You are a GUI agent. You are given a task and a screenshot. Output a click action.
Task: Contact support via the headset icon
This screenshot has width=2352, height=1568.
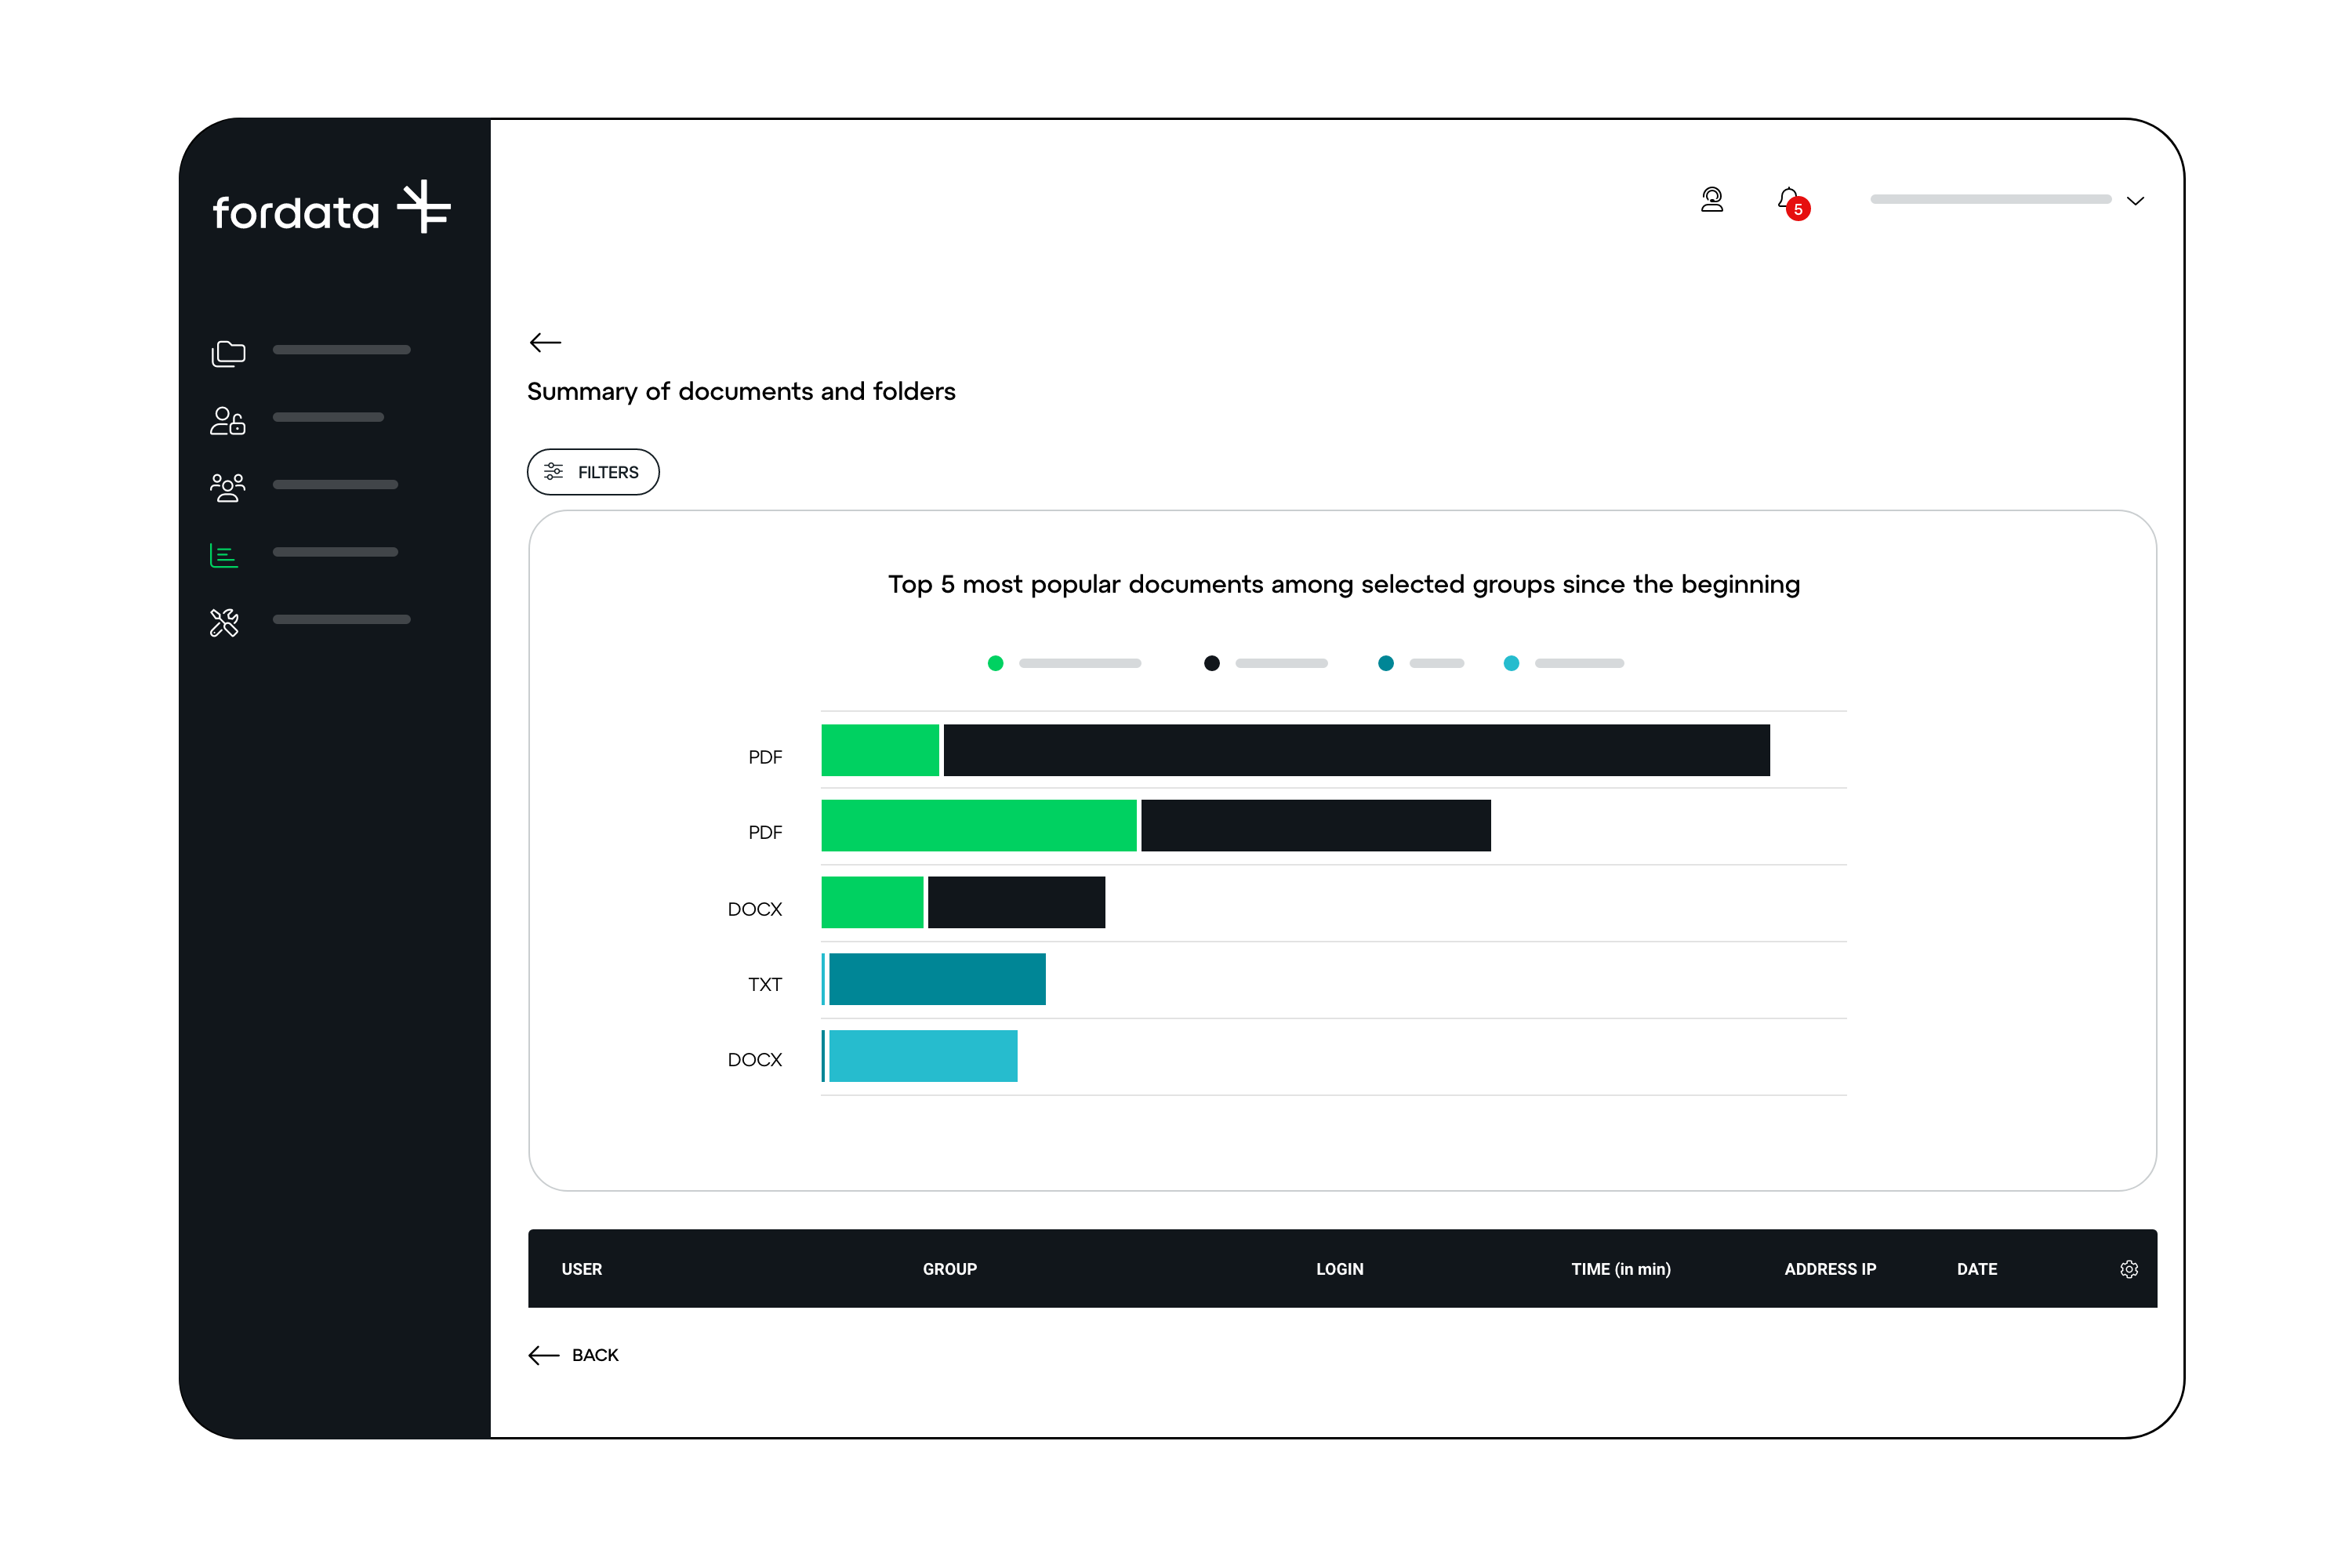pyautogui.click(x=1712, y=199)
